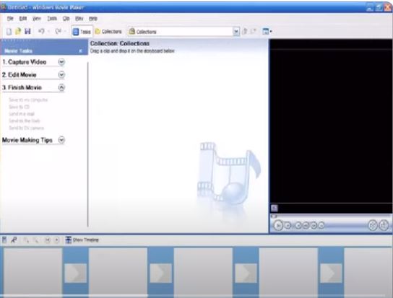
Task: Open the View menu
Action: 37,19
